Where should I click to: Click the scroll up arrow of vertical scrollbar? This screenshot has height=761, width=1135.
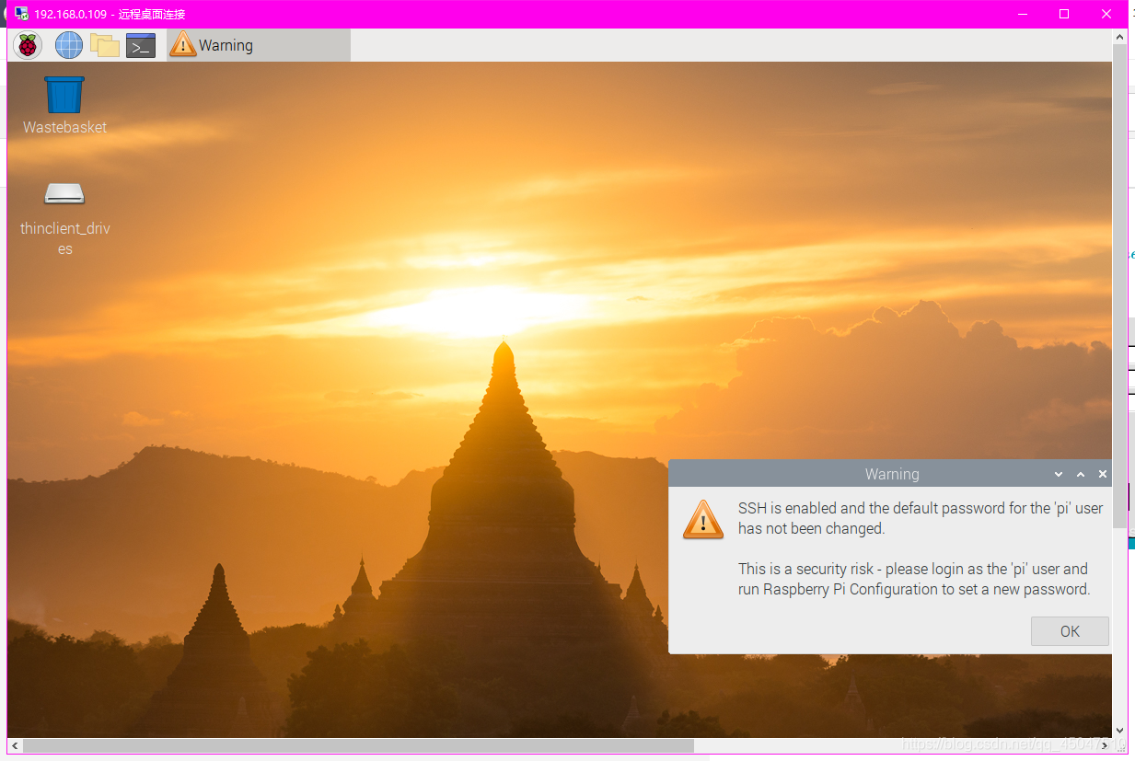tap(1119, 35)
